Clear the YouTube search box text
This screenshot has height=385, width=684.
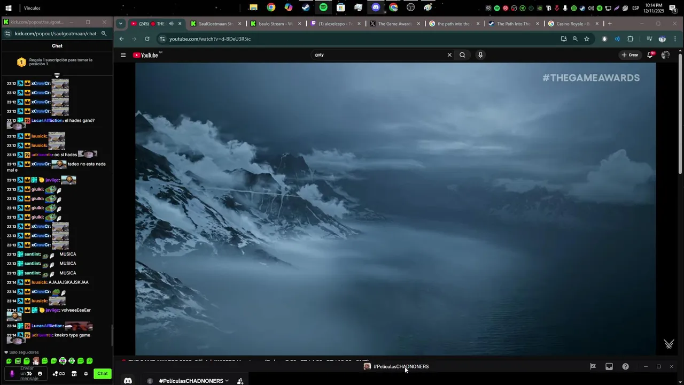pos(449,55)
